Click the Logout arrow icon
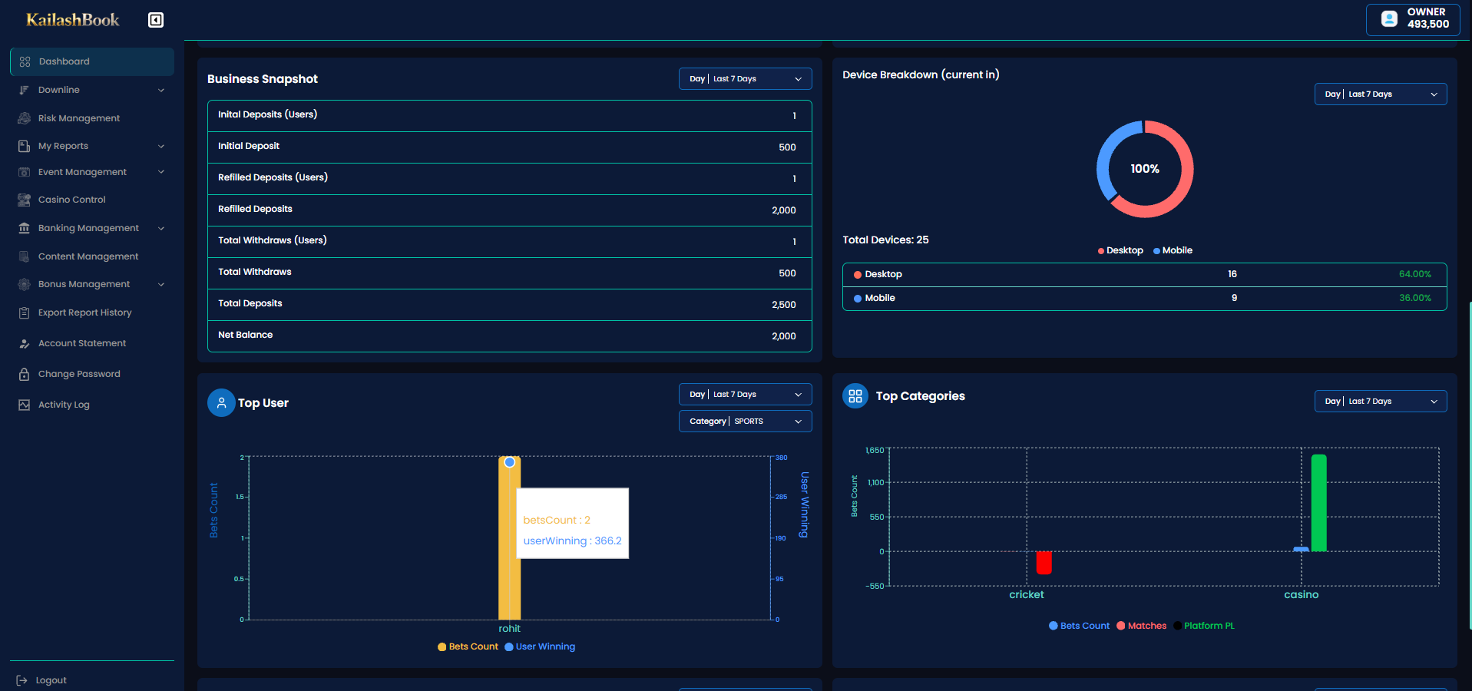 (x=22, y=680)
